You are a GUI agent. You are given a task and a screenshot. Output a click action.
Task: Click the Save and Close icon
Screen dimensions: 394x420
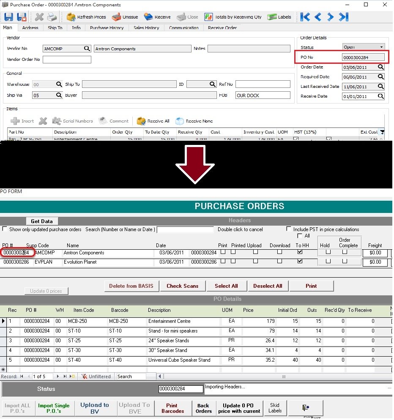[22, 17]
